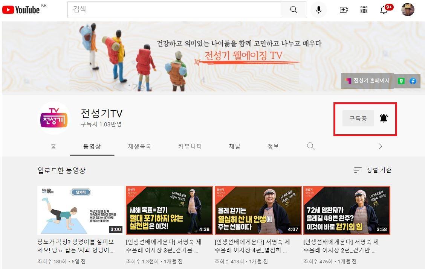
Task: Click the 조회수 1.3천회 • 1개월 전 text
Action: (x=154, y=261)
